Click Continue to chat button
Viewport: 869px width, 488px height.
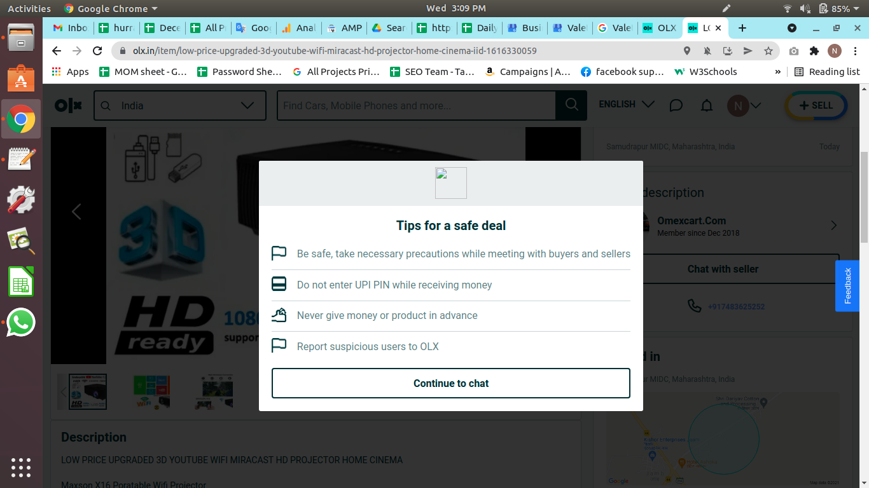[450, 383]
